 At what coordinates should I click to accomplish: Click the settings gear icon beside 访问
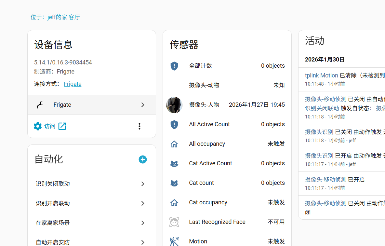click(38, 126)
